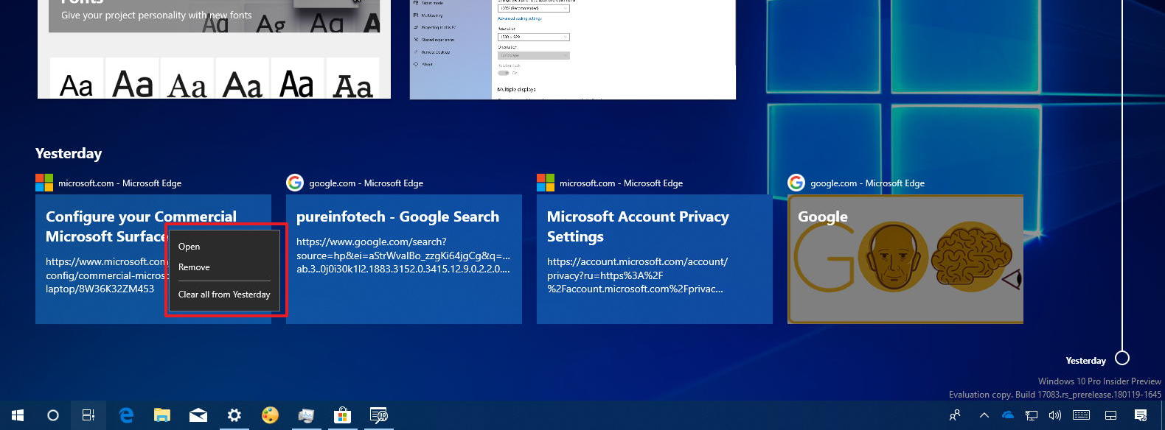Image resolution: width=1165 pixels, height=430 pixels.
Task: Click Microsoft logo above the Configure card
Action: tap(44, 183)
